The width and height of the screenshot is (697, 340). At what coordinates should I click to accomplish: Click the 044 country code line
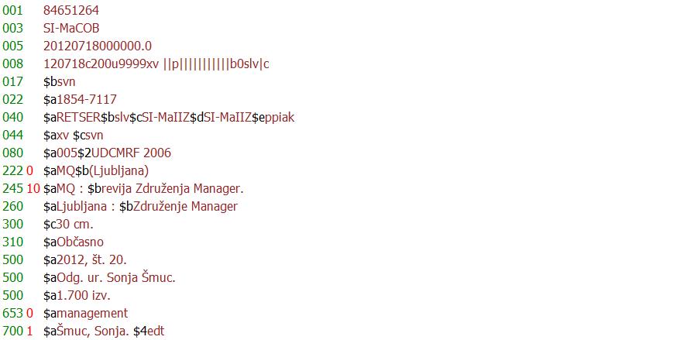click(x=74, y=135)
